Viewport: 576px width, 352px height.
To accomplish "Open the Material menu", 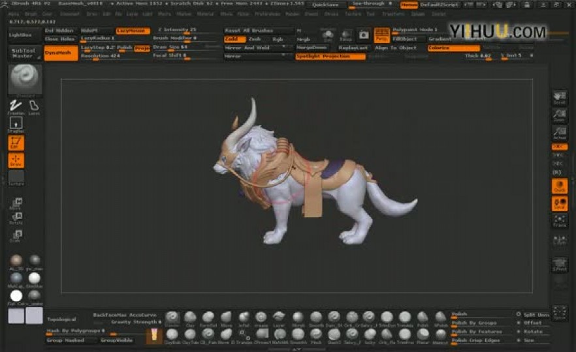I will [x=205, y=14].
